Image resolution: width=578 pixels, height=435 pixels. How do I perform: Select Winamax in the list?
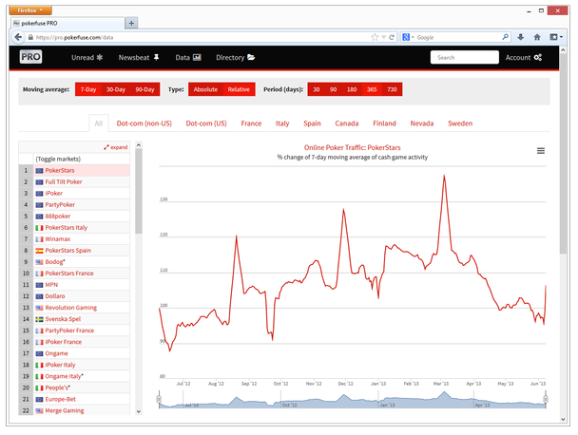point(74,238)
